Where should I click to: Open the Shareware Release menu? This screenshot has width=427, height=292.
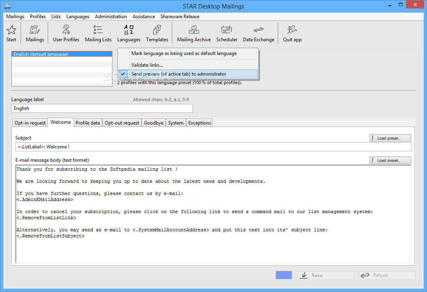pos(180,16)
